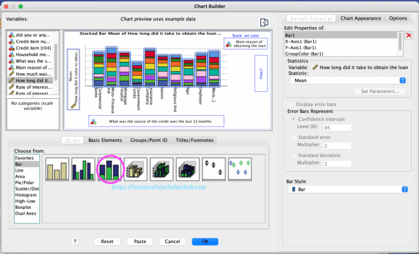419x254 pixels.
Task: Switch to the Chart Appearance tab
Action: click(361, 18)
